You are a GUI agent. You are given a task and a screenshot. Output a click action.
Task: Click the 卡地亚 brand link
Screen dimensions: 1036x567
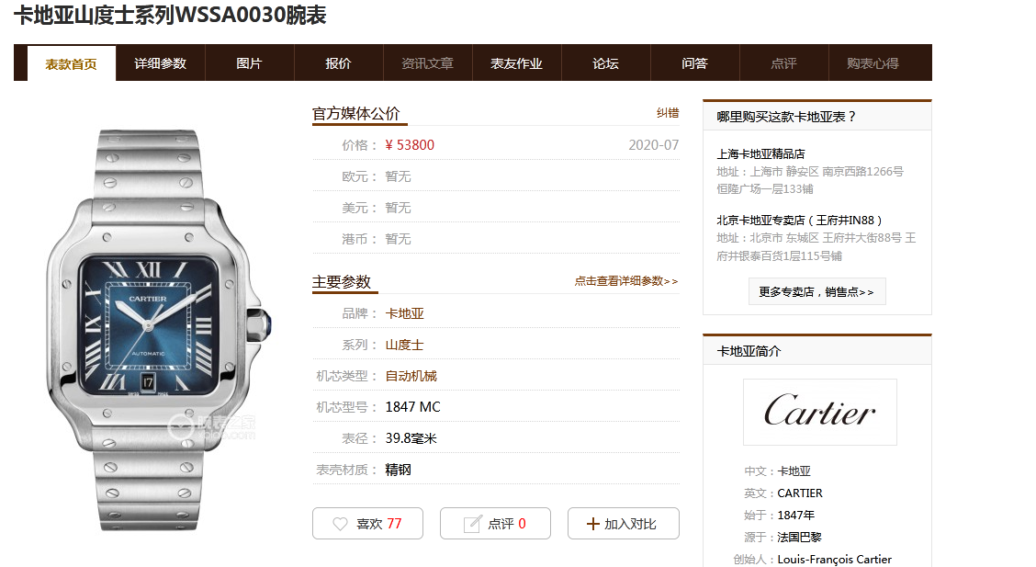pyautogui.click(x=404, y=313)
